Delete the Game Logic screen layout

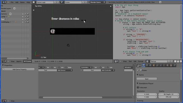pyautogui.click(x=58, y=2)
